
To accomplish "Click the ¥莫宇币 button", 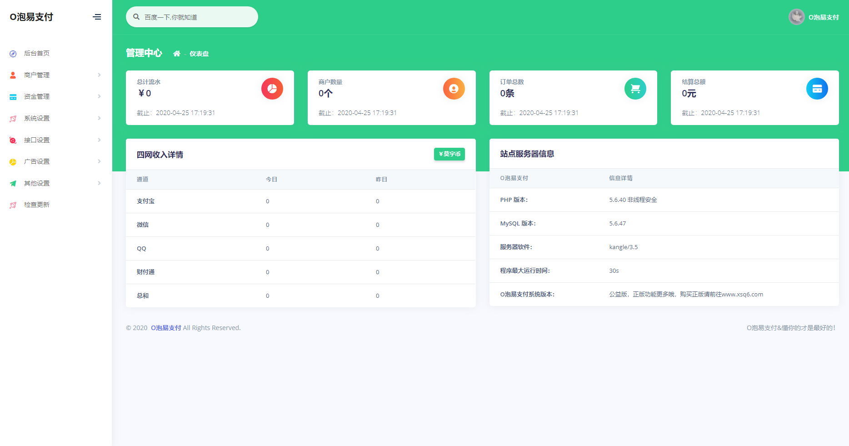I will coord(449,154).
